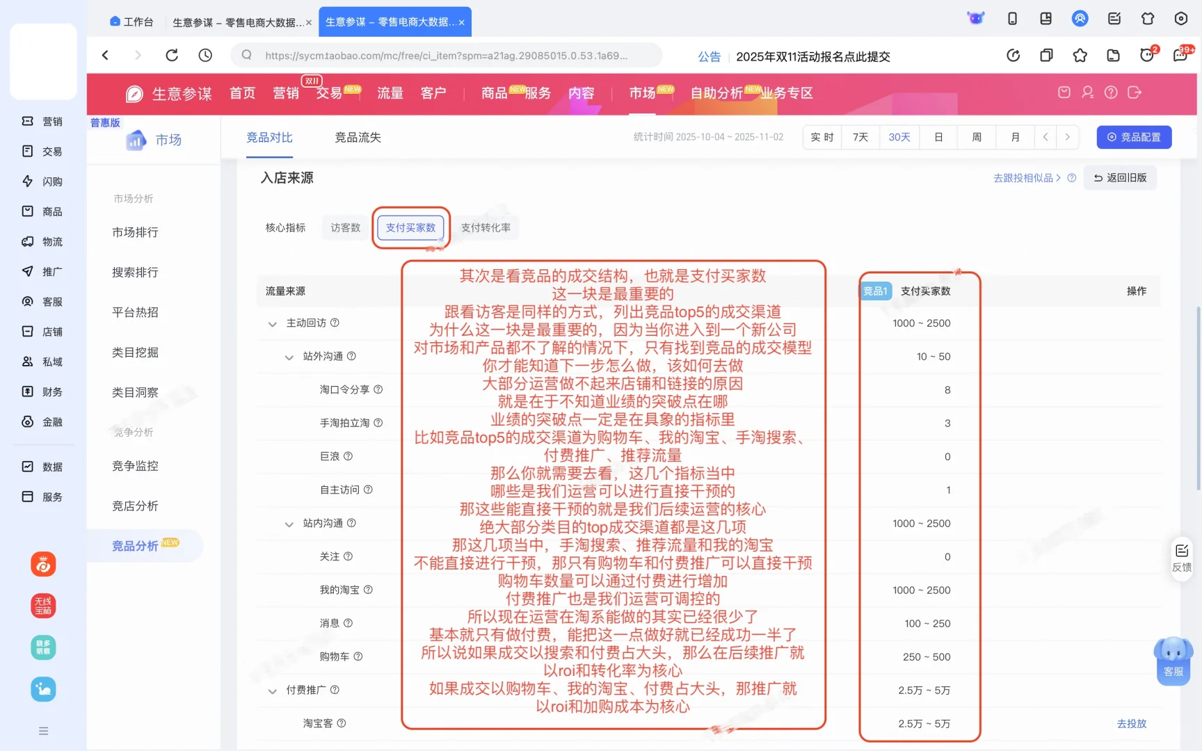This screenshot has height=751, width=1202.
Task: Switch time range to 实时
Action: coord(822,138)
